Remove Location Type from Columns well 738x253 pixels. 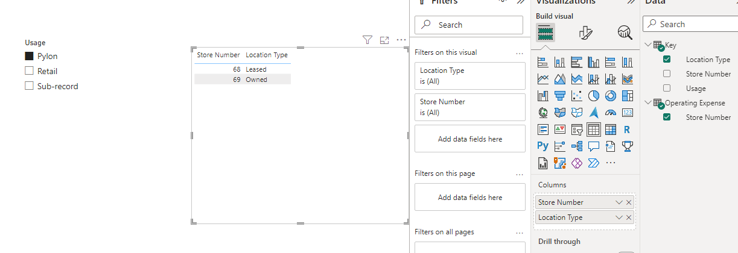pos(629,217)
